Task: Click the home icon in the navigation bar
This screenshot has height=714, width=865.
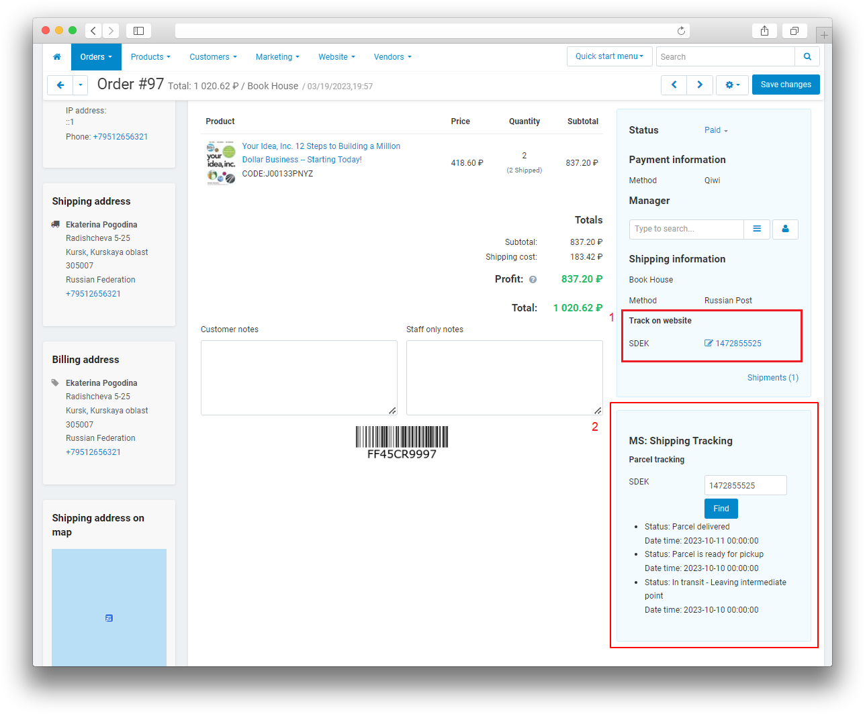Action: (57, 57)
